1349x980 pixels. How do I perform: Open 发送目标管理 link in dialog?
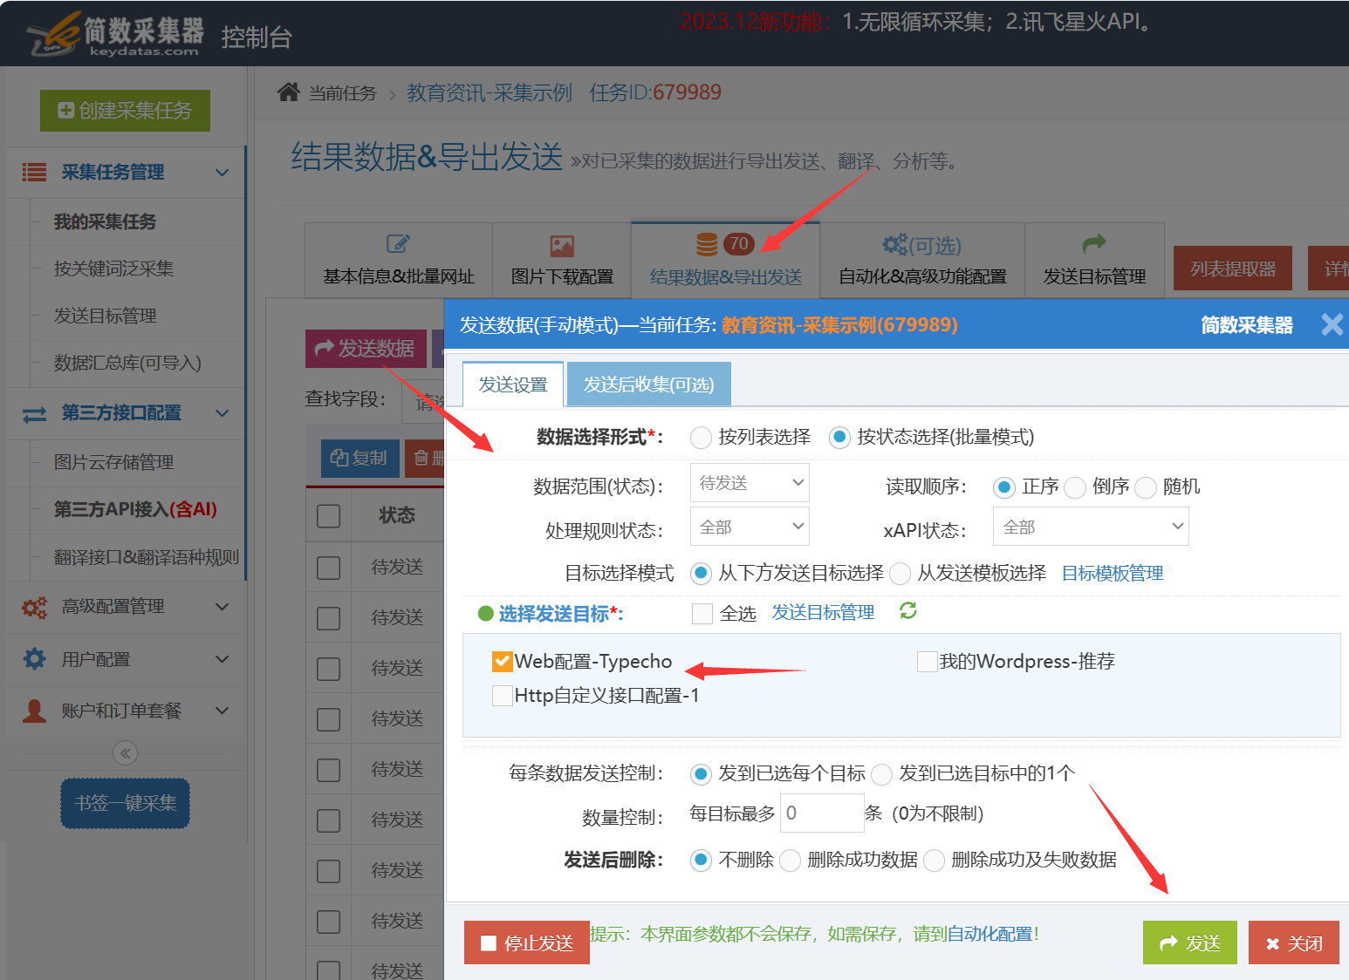823,613
